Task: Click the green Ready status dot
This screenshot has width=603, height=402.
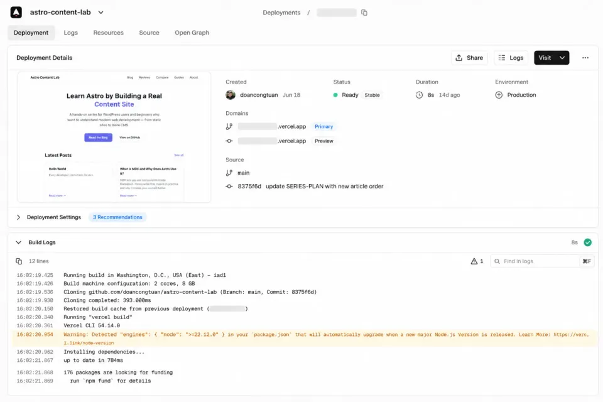Action: click(335, 95)
